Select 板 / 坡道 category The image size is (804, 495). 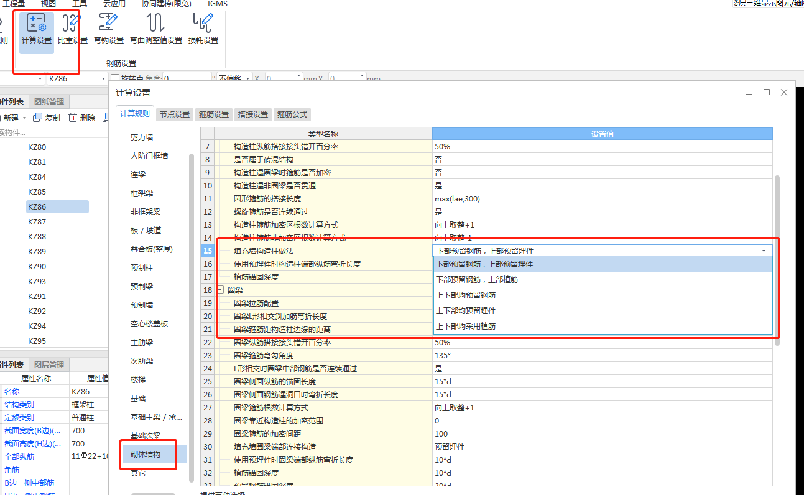click(x=146, y=231)
